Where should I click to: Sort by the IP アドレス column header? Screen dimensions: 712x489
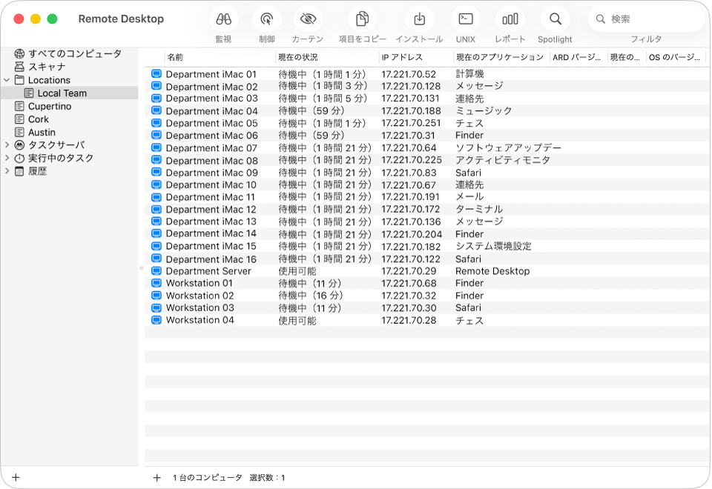click(402, 56)
